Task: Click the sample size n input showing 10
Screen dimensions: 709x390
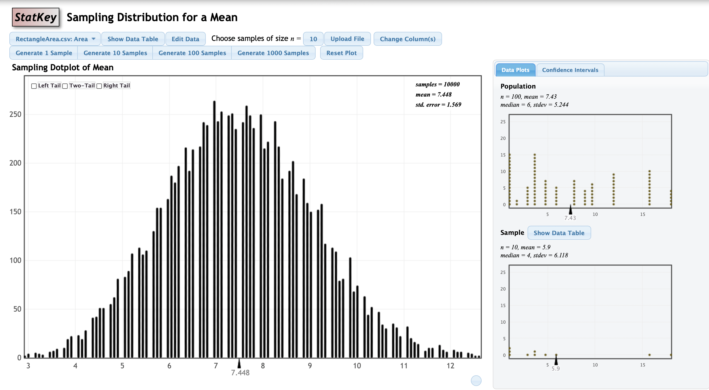Action: 313,39
